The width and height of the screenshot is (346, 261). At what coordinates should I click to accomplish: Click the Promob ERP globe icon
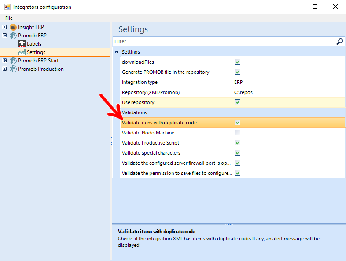13,36
